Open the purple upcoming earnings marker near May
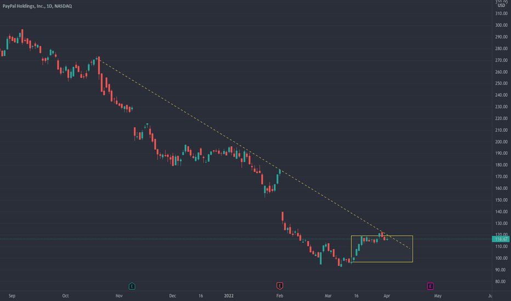The height and width of the screenshot is (301, 511). [x=430, y=286]
